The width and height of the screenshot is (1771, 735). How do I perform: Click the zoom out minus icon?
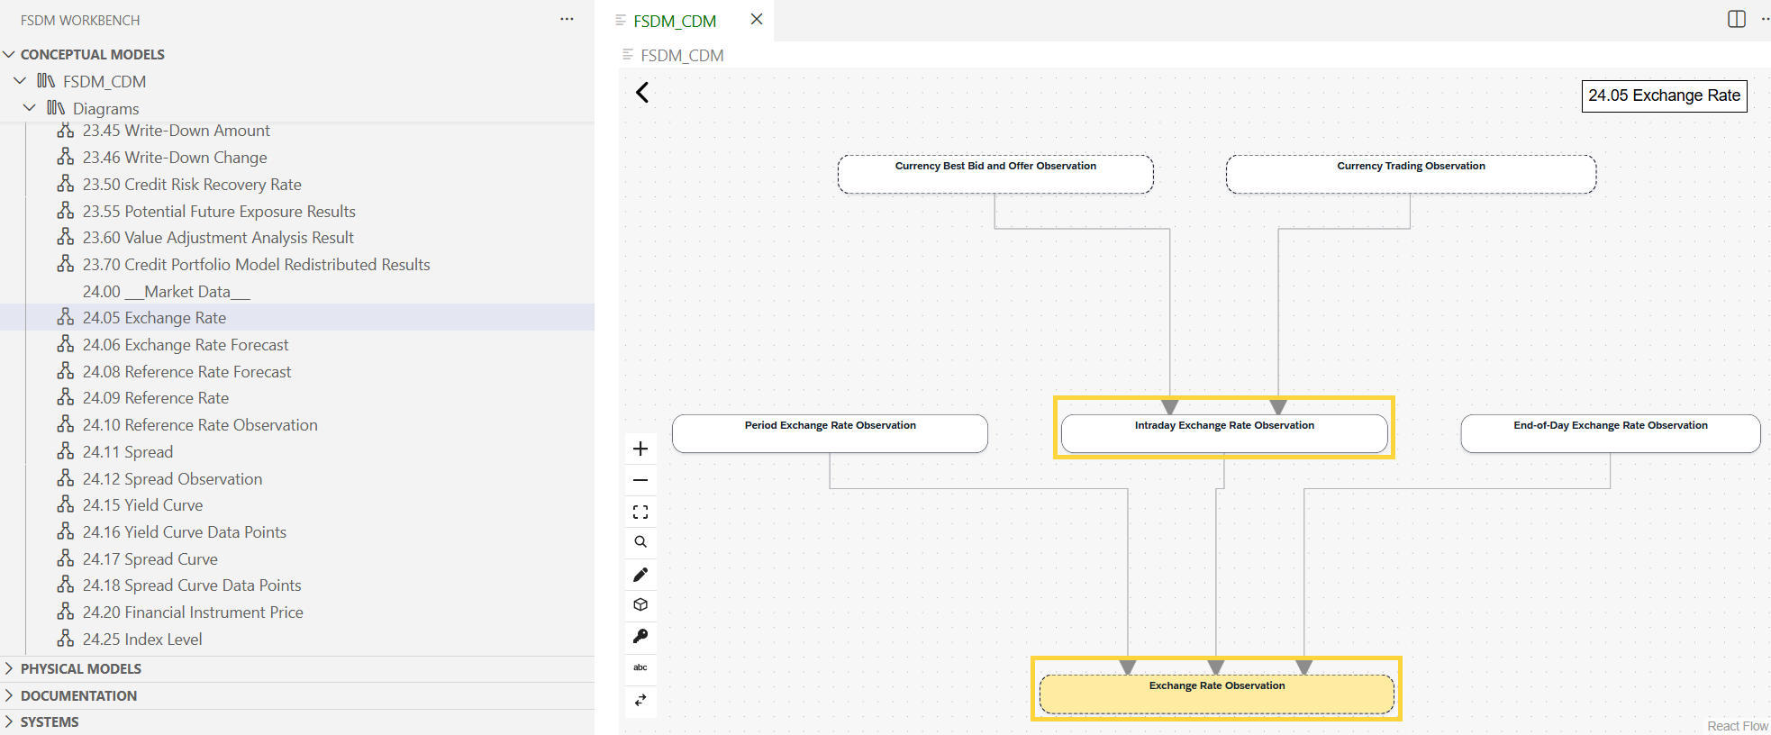pyautogui.click(x=640, y=480)
